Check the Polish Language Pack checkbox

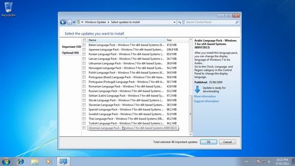pos(84,73)
